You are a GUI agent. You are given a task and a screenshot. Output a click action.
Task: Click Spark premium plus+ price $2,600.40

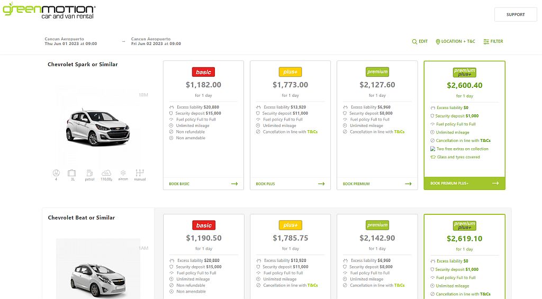point(464,85)
